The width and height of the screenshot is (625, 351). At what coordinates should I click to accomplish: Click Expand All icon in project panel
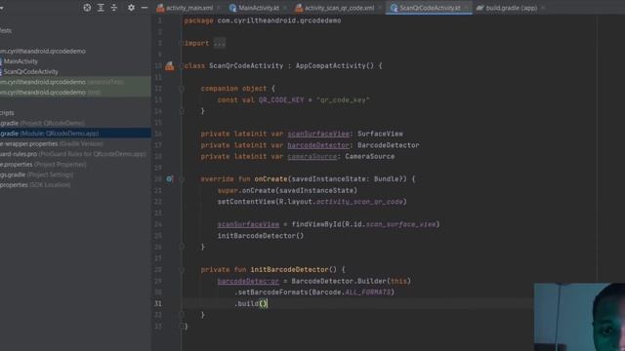click(x=101, y=8)
